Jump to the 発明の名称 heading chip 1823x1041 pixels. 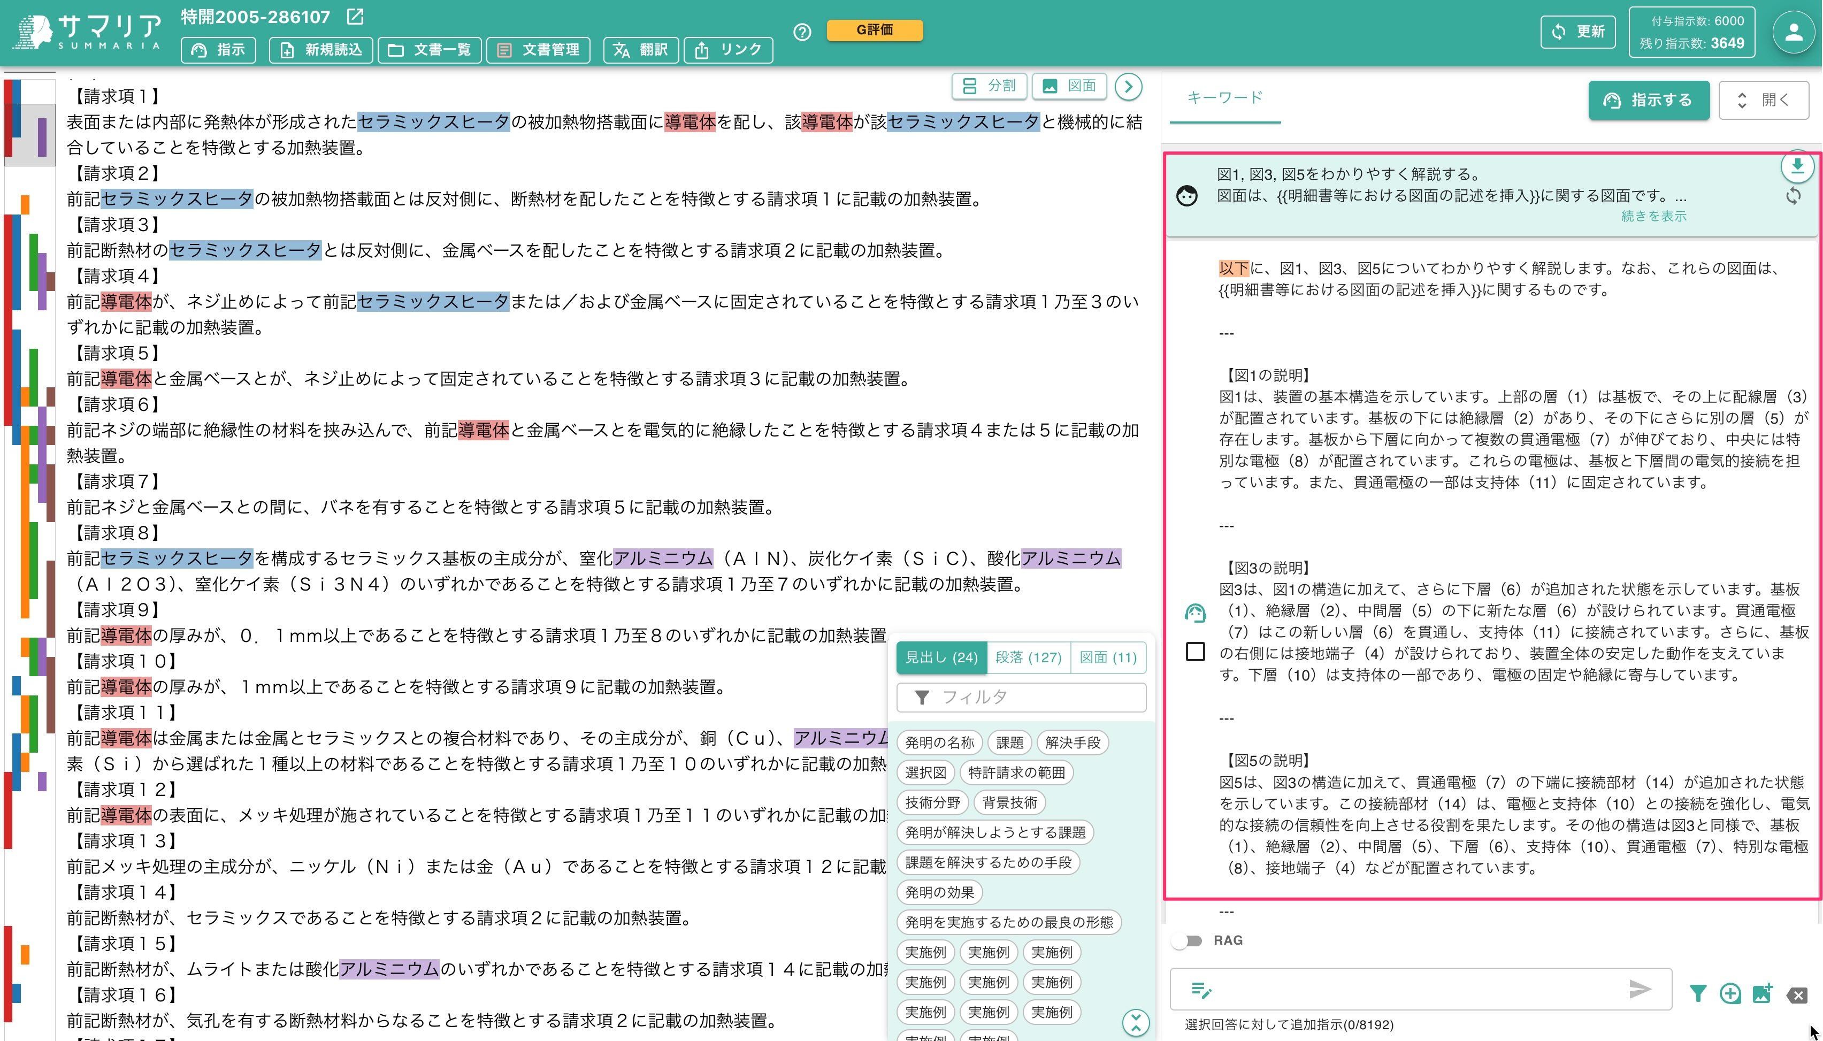[939, 743]
